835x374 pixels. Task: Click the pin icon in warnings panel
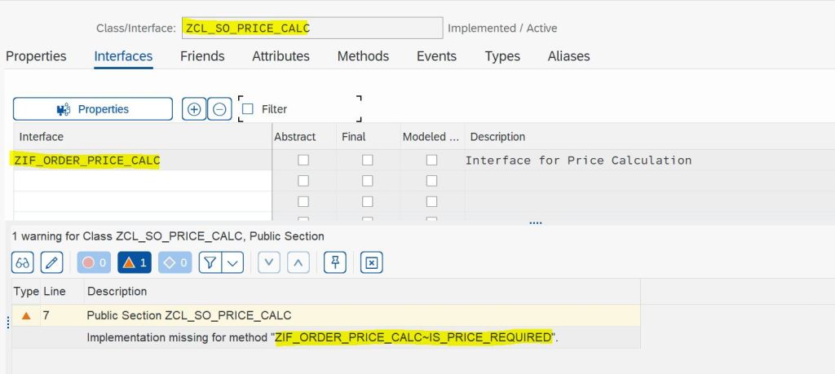click(335, 262)
